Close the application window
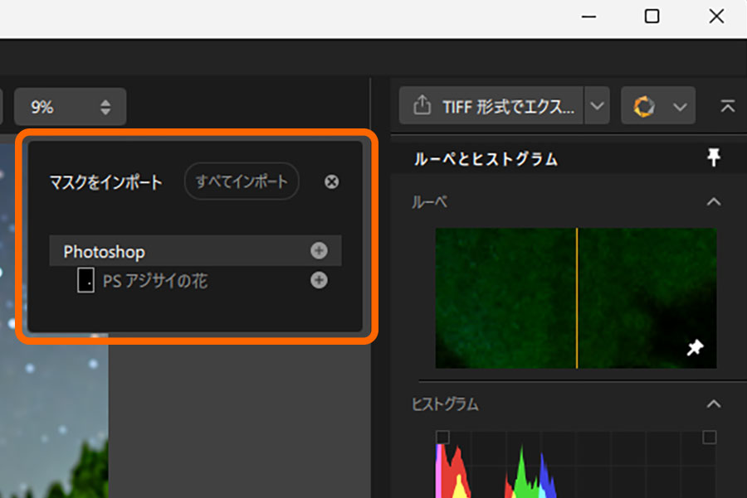This screenshot has width=747, height=498. pyautogui.click(x=716, y=17)
